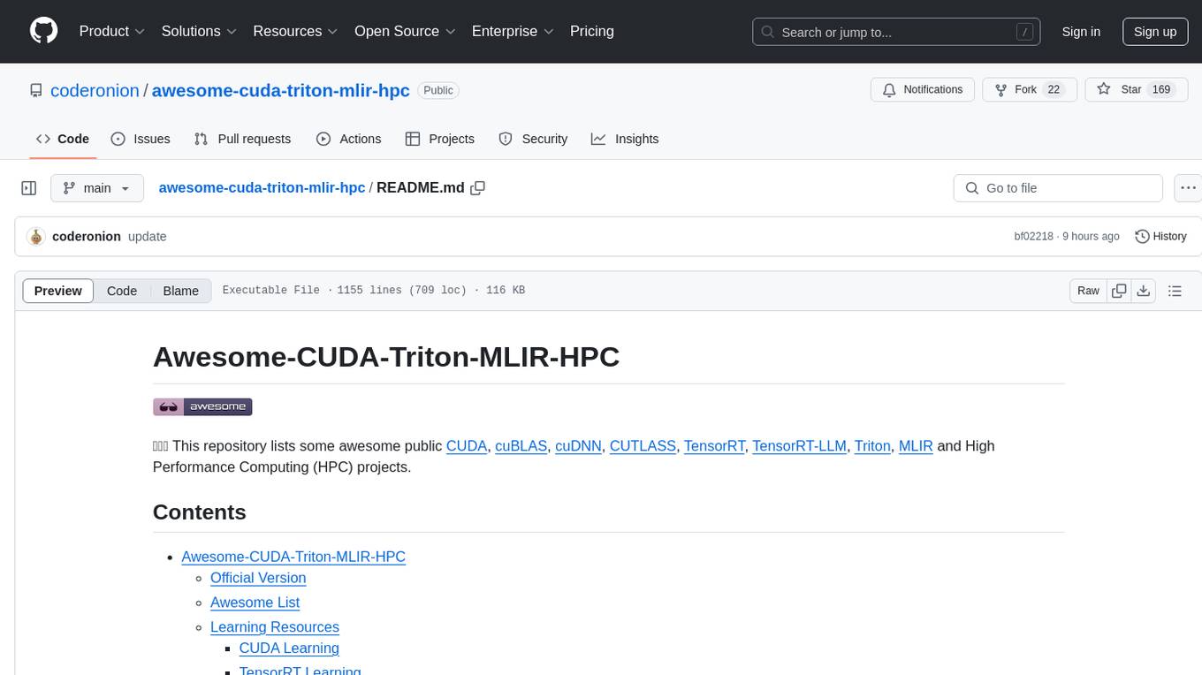
Task: Open the Actions tab
Action: (x=348, y=139)
